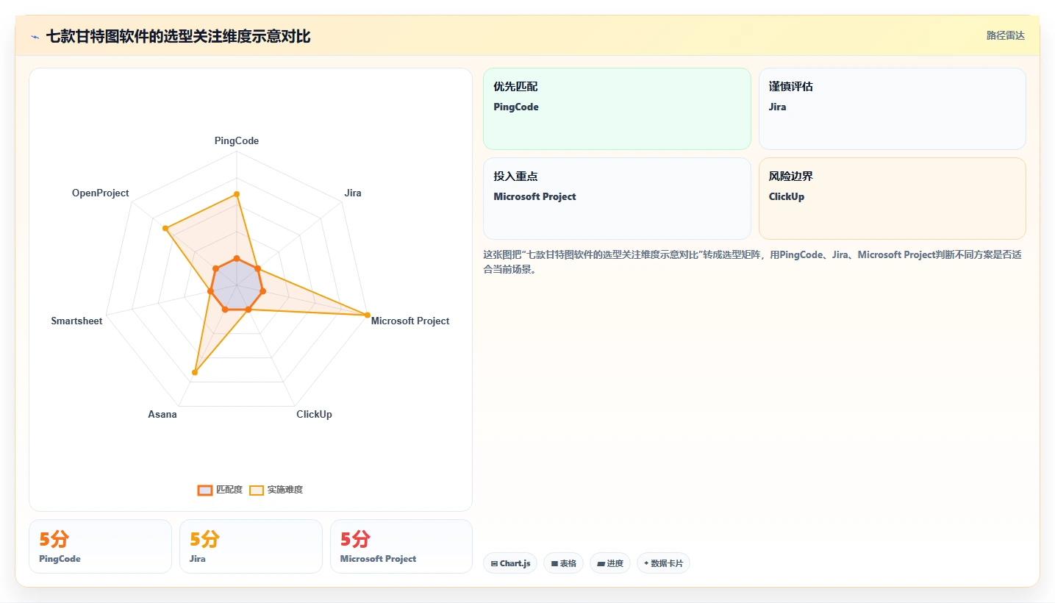
Task: Click the 实施难度 data point on Asana axis
Action: point(194,373)
